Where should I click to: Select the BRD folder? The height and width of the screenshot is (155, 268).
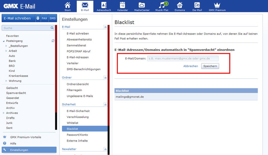coord(12,66)
